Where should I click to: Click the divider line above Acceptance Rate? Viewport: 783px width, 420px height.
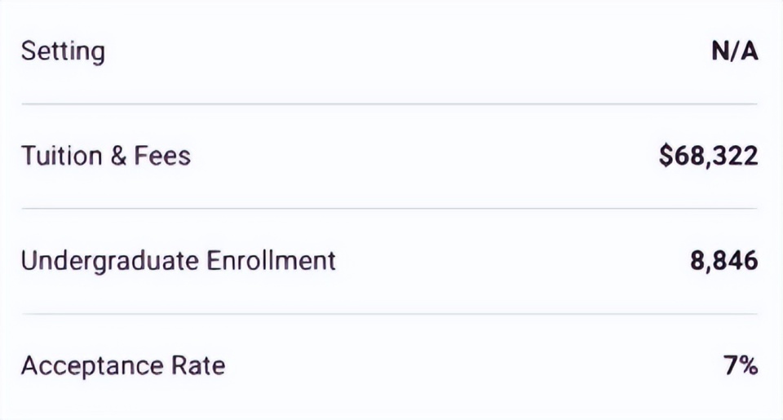(x=390, y=314)
